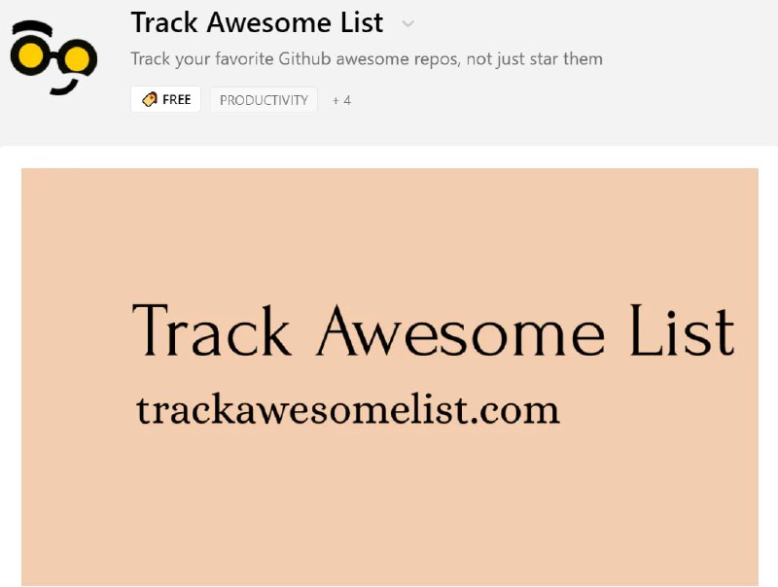Expand the dropdown beside the Track Awesome List title
This screenshot has width=778, height=587.
(x=407, y=23)
